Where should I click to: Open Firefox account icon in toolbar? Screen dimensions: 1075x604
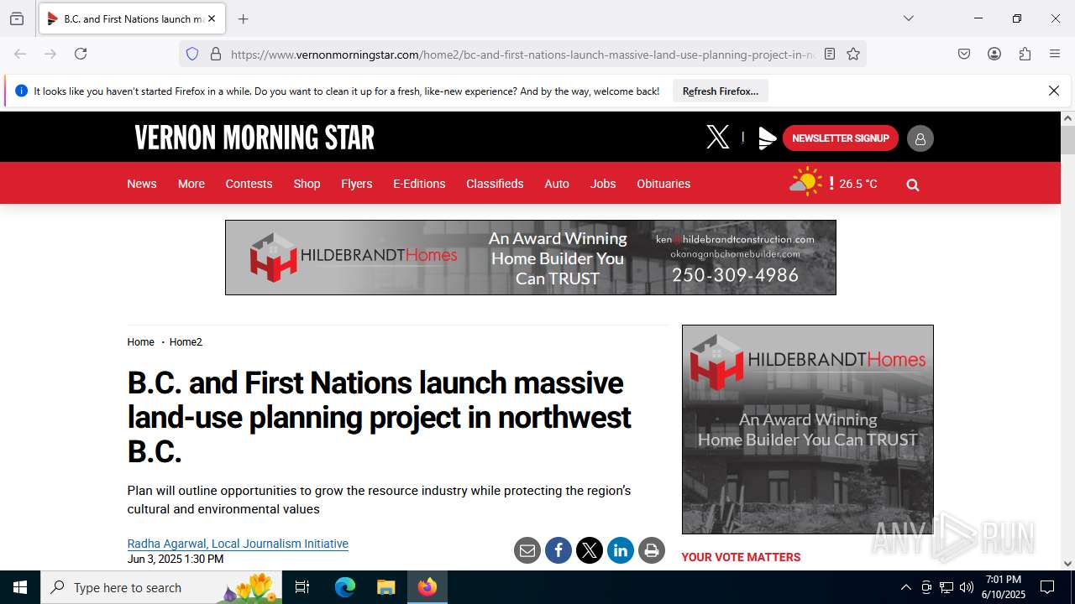[x=994, y=54]
